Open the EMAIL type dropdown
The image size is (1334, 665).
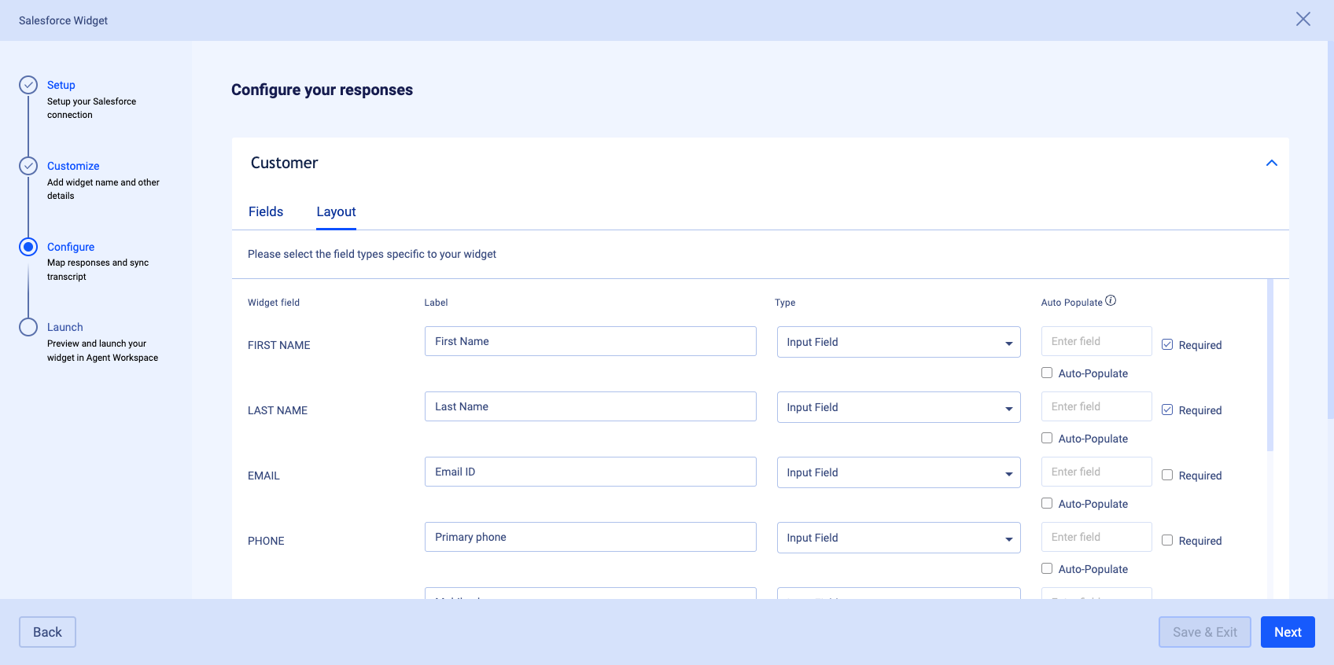(x=899, y=472)
